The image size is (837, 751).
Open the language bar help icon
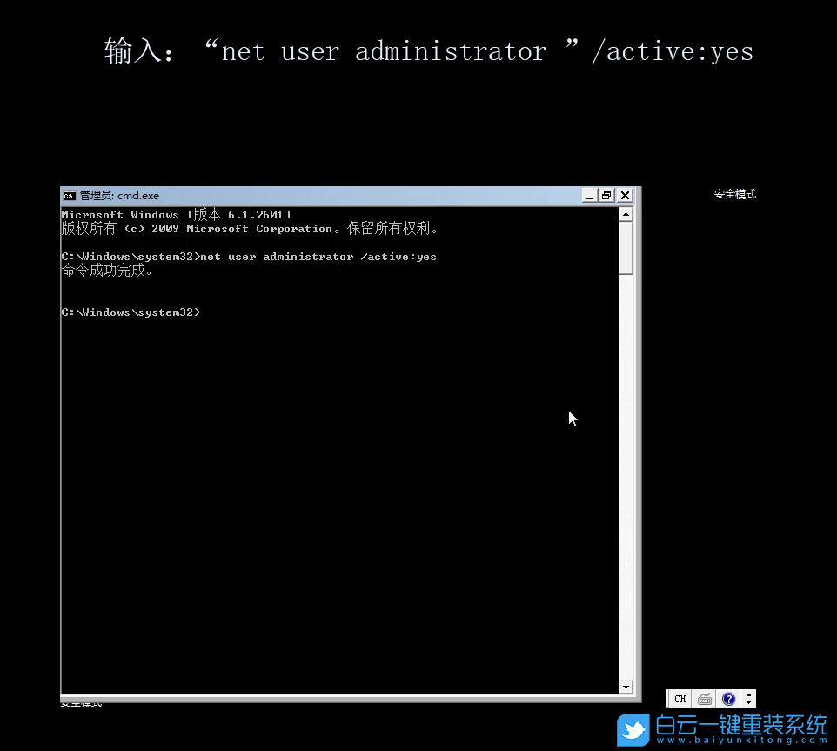point(728,699)
